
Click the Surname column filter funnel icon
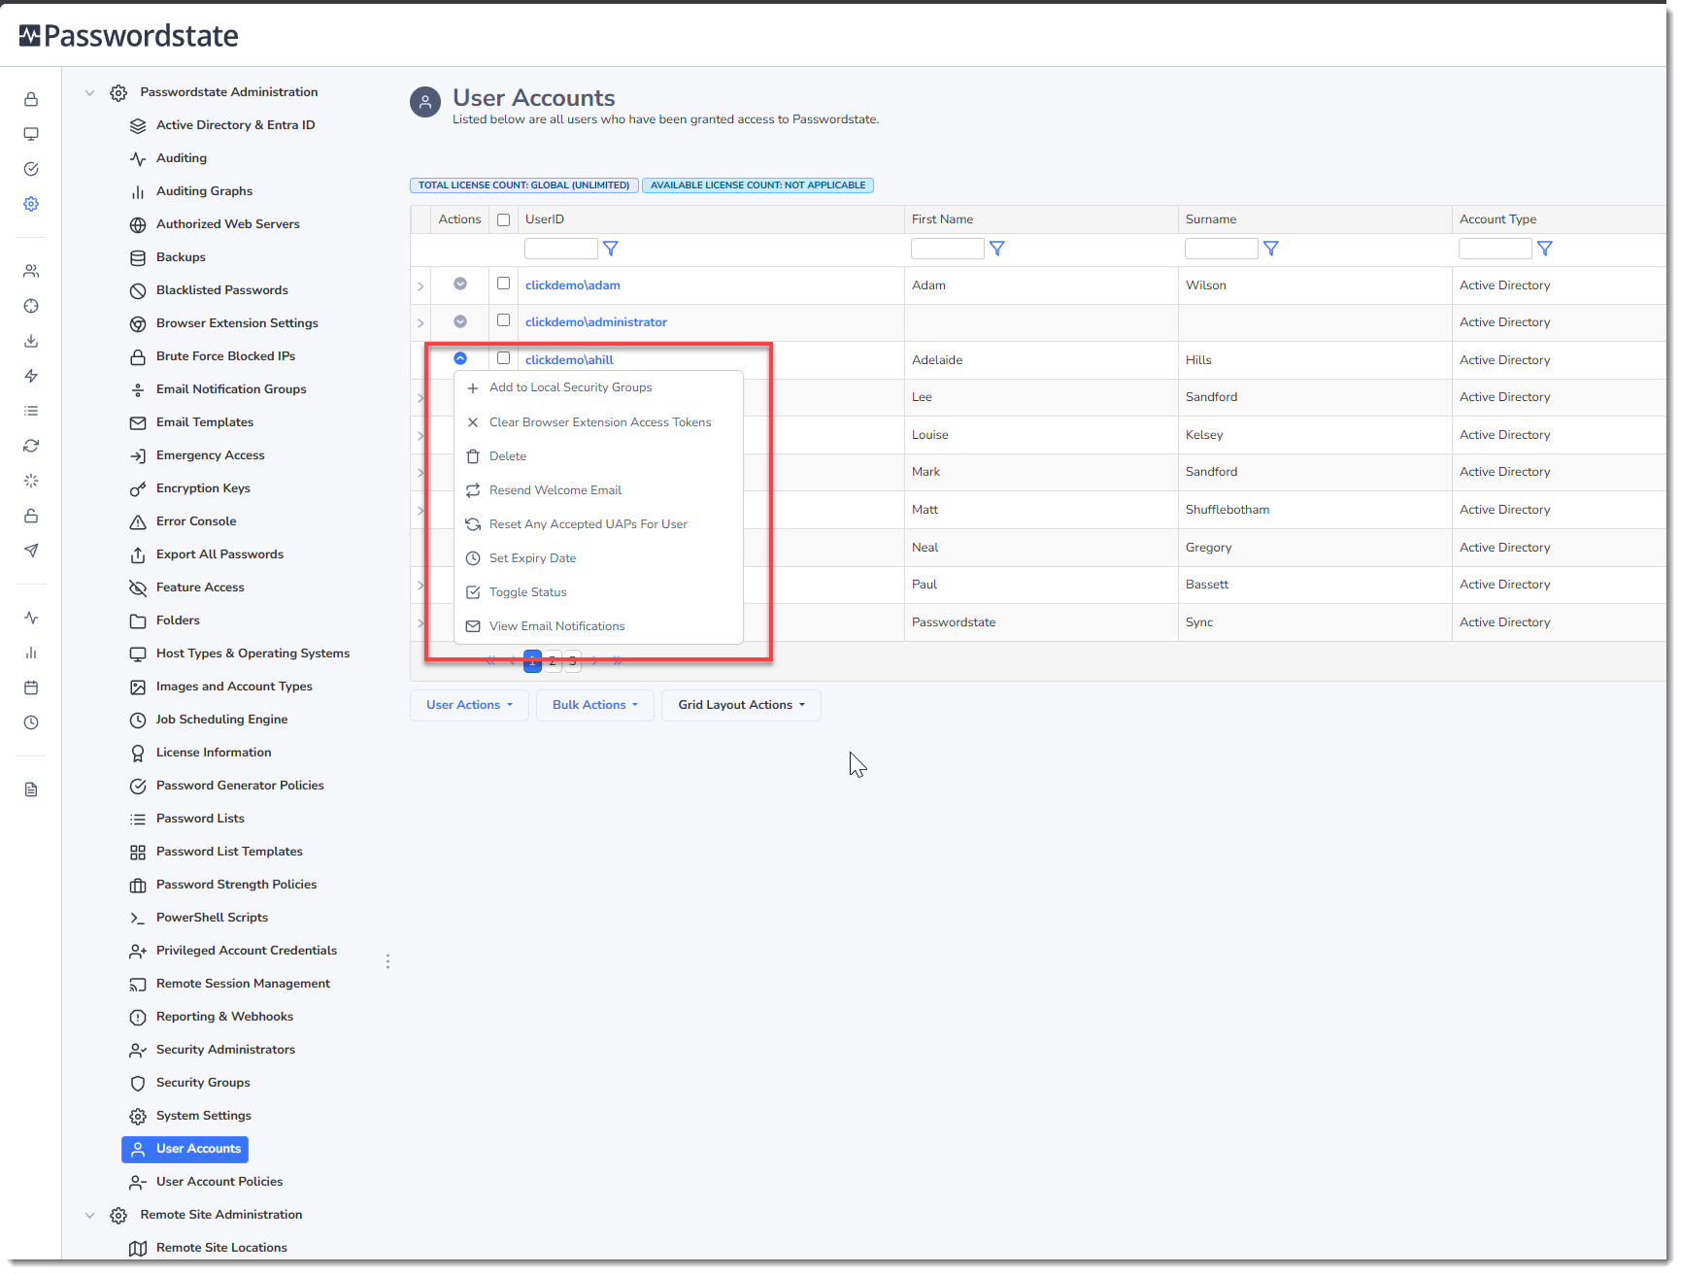coord(1271,249)
